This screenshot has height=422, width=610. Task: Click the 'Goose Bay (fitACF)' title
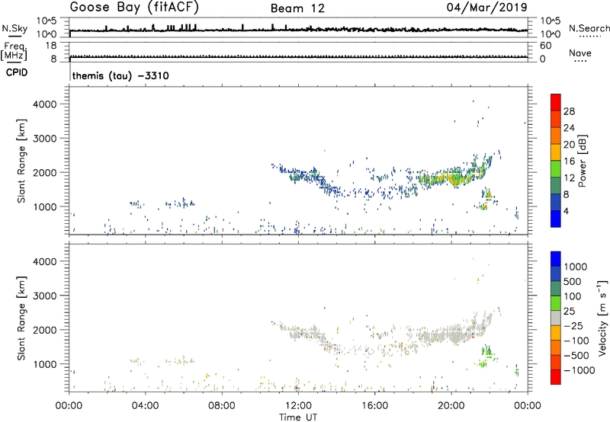click(134, 7)
